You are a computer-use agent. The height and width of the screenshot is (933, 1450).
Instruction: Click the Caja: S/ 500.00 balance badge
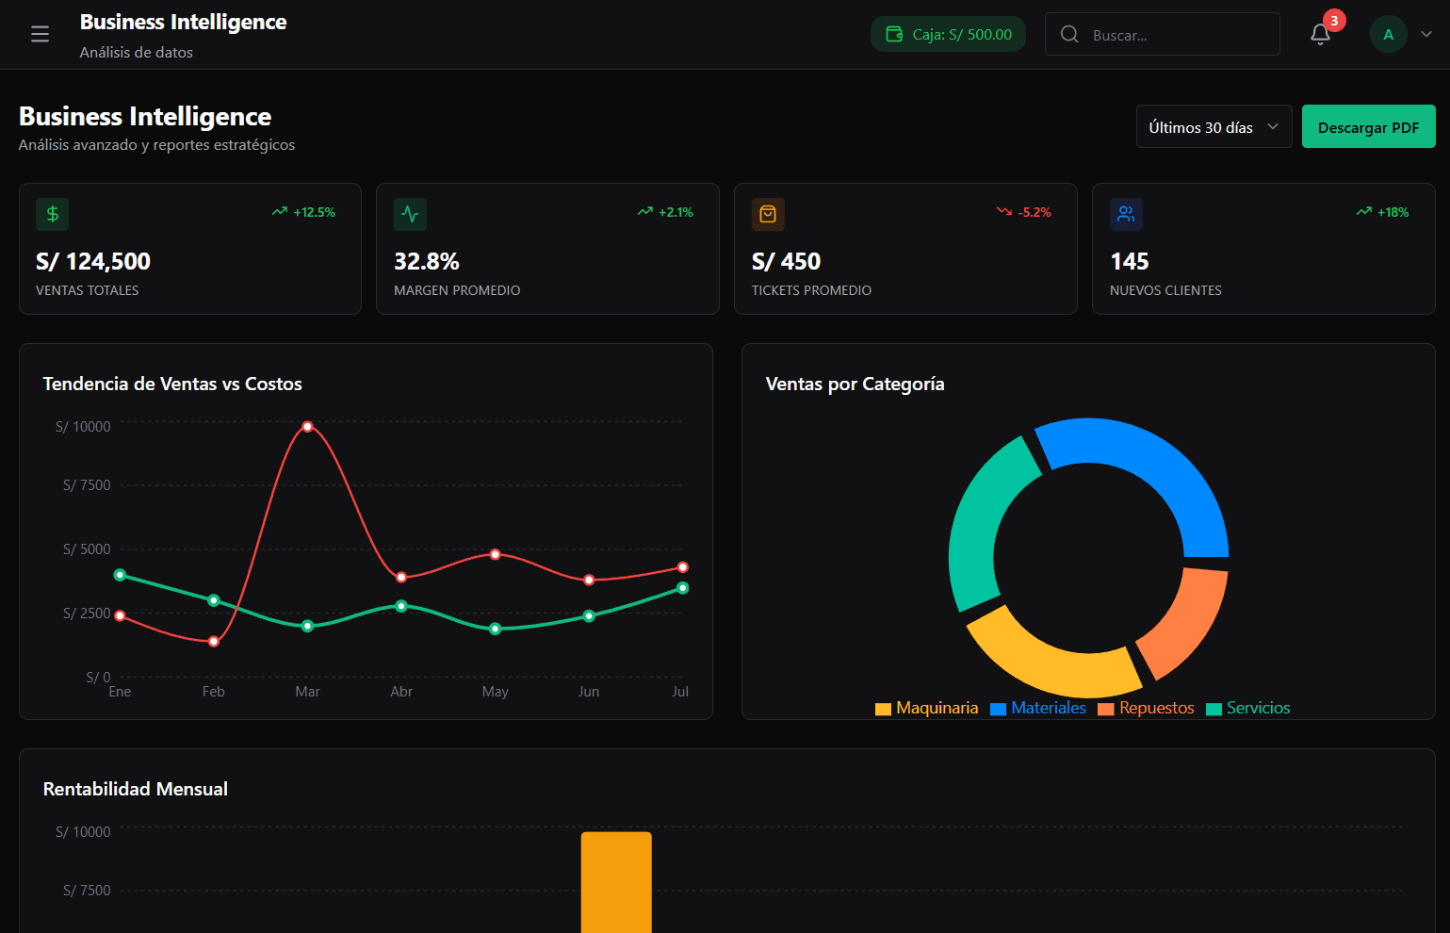(x=948, y=35)
